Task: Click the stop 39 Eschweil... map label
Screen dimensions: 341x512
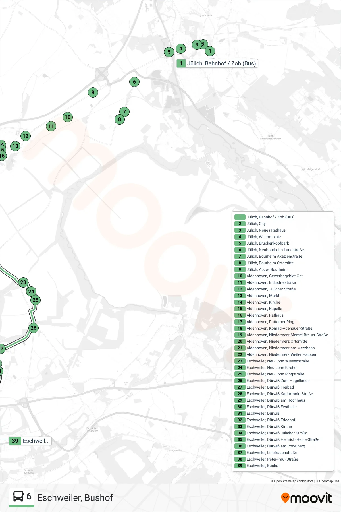Action: 30,441
